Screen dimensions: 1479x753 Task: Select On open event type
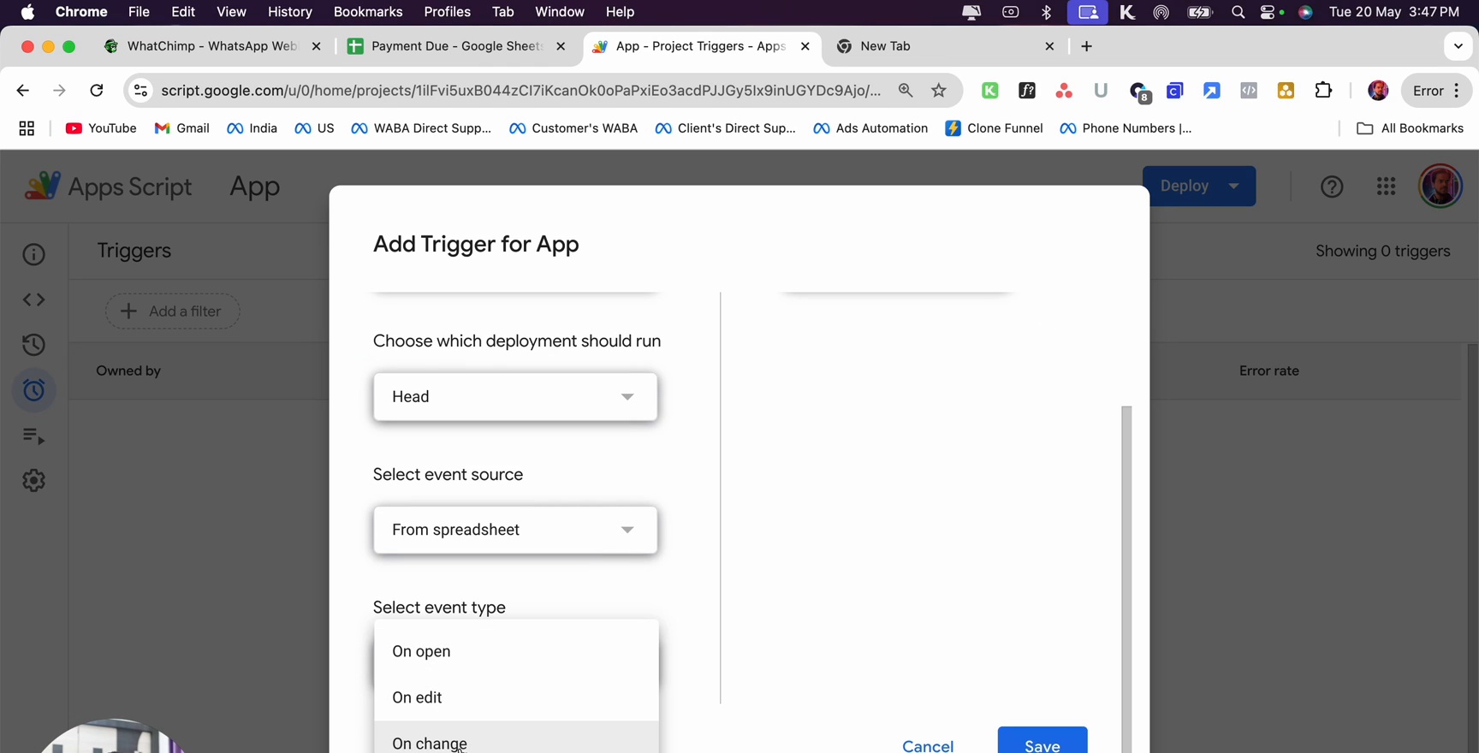(x=517, y=651)
